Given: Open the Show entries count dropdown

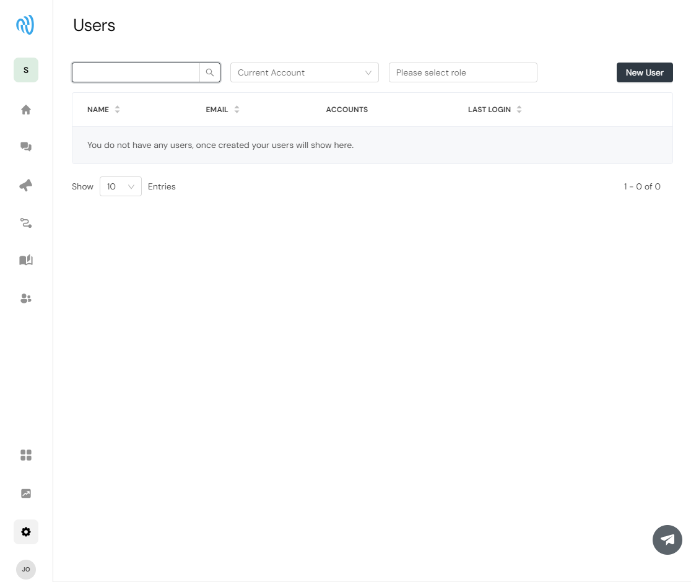Looking at the screenshot, I should 120,186.
